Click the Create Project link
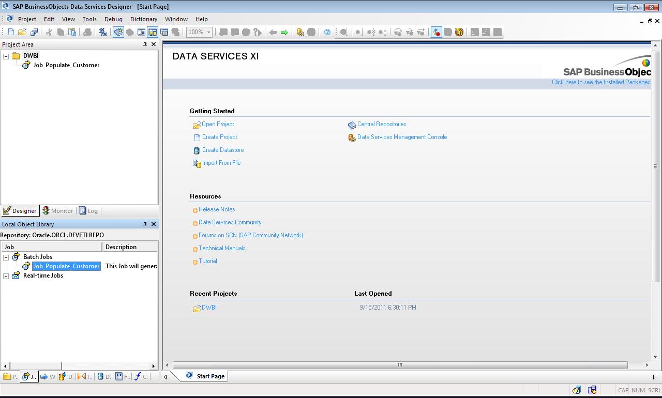662x398 pixels. pyautogui.click(x=220, y=137)
